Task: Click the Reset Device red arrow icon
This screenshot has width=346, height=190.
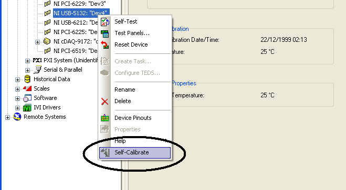Action: pos(105,45)
